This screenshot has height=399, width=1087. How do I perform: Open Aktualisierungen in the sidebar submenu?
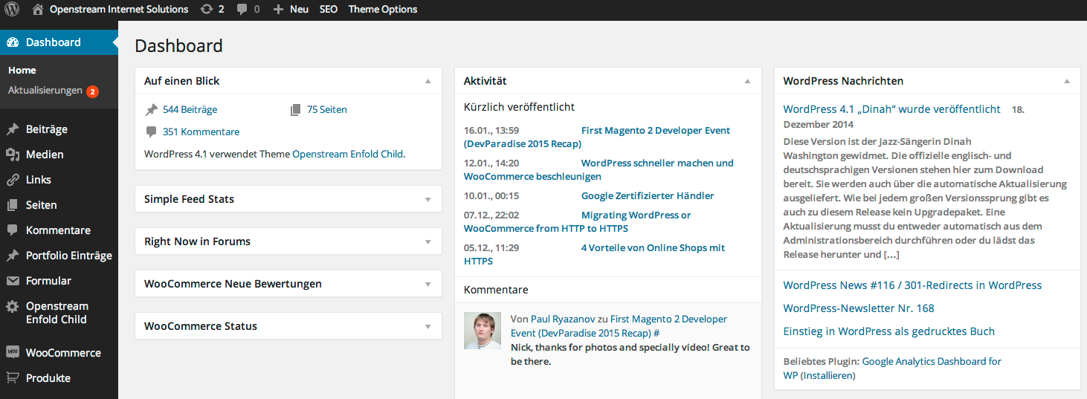coord(45,91)
